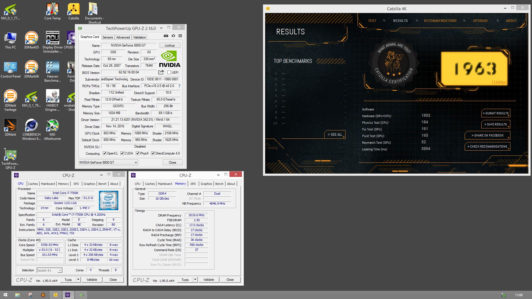Click the Catzilla score 1963 badge
Screen dimensions: 532x299
pyautogui.click(x=474, y=68)
